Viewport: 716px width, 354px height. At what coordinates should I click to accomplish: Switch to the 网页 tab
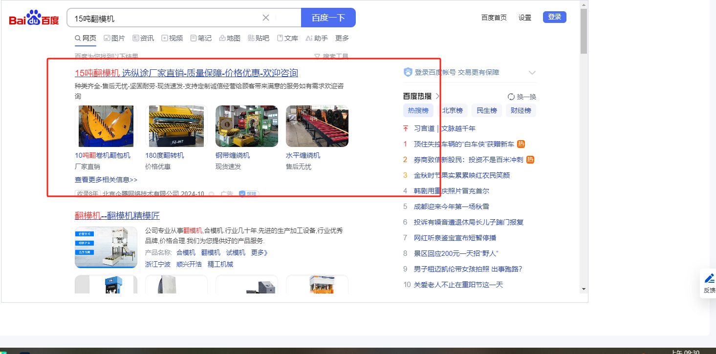[86, 38]
